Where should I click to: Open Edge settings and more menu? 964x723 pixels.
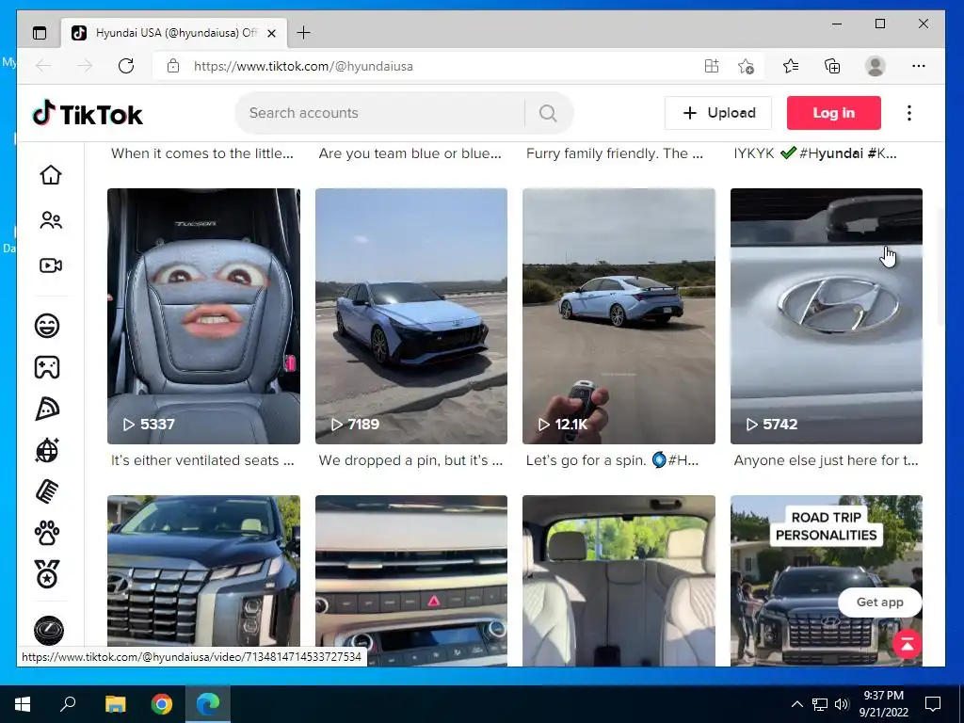(919, 66)
